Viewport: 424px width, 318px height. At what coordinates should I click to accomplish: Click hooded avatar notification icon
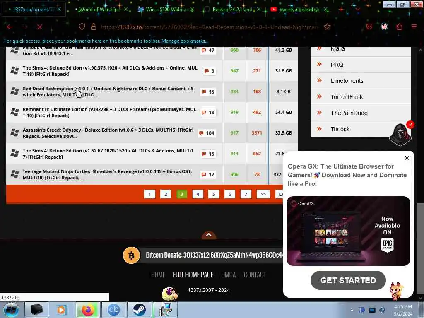(400, 135)
